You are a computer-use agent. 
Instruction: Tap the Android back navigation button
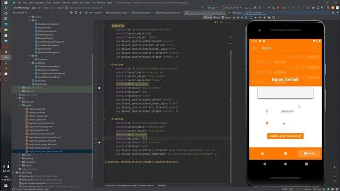pos(265,164)
